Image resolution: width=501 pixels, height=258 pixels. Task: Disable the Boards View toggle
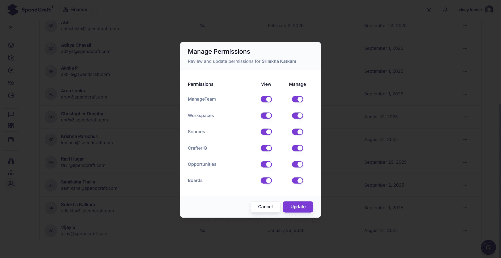266,180
